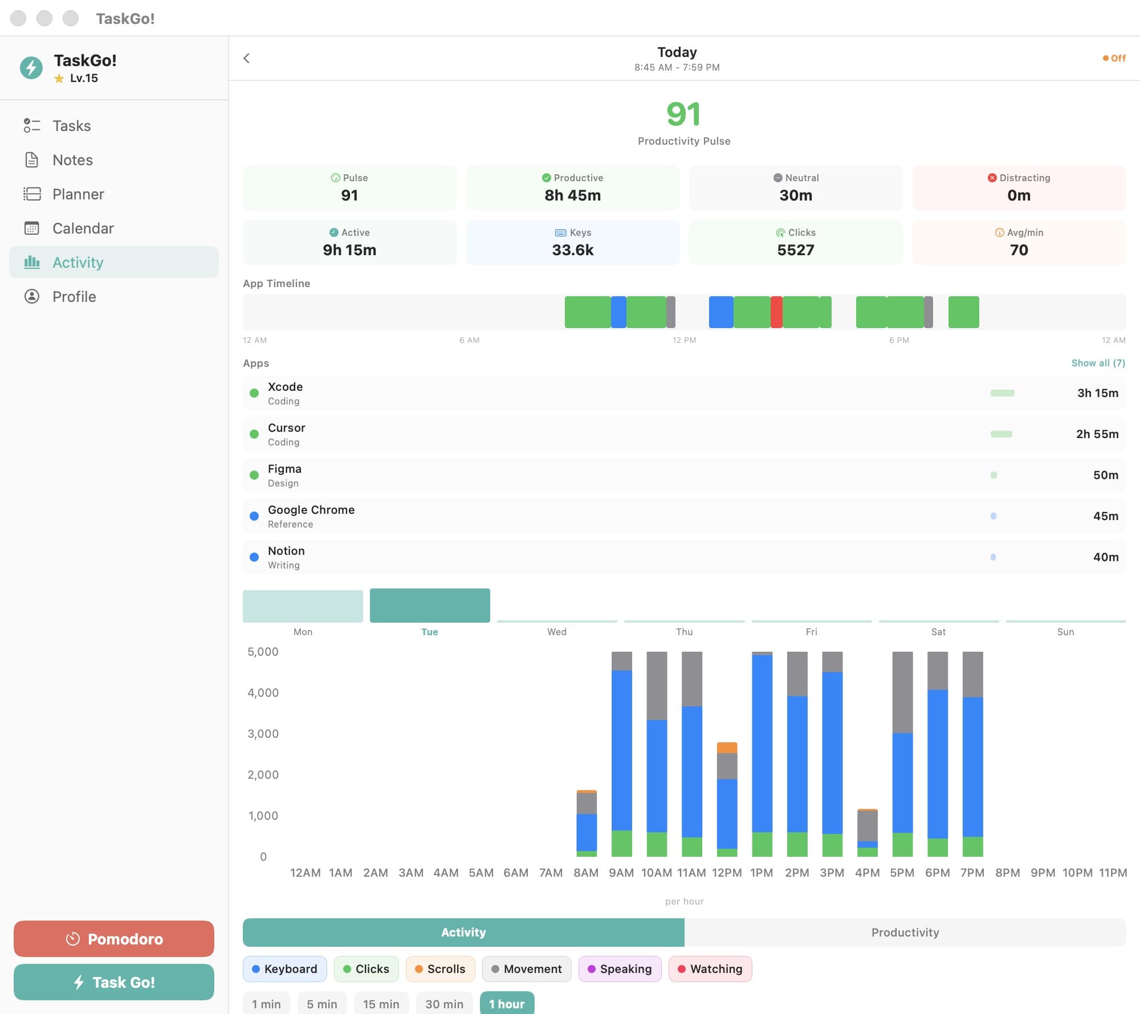Click the Clicks 5527 card
Viewport: 1140px width, 1014px height.
coord(796,242)
